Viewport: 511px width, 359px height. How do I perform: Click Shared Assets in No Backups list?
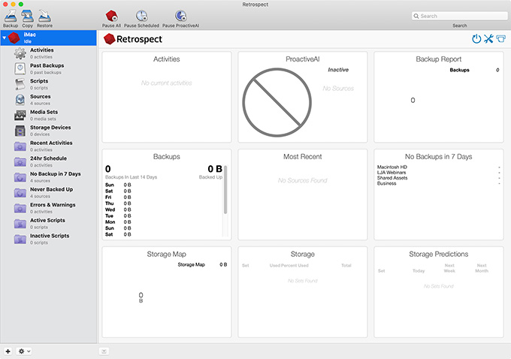[x=392, y=178]
